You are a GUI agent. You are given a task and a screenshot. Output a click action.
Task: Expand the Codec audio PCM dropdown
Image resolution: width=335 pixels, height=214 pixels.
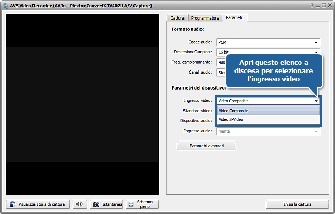coord(268,42)
